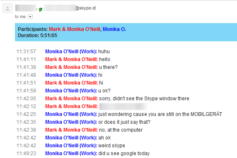
Task: Click the sender's avatar placeholder icon
Action: pyautogui.click(x=7, y=8)
